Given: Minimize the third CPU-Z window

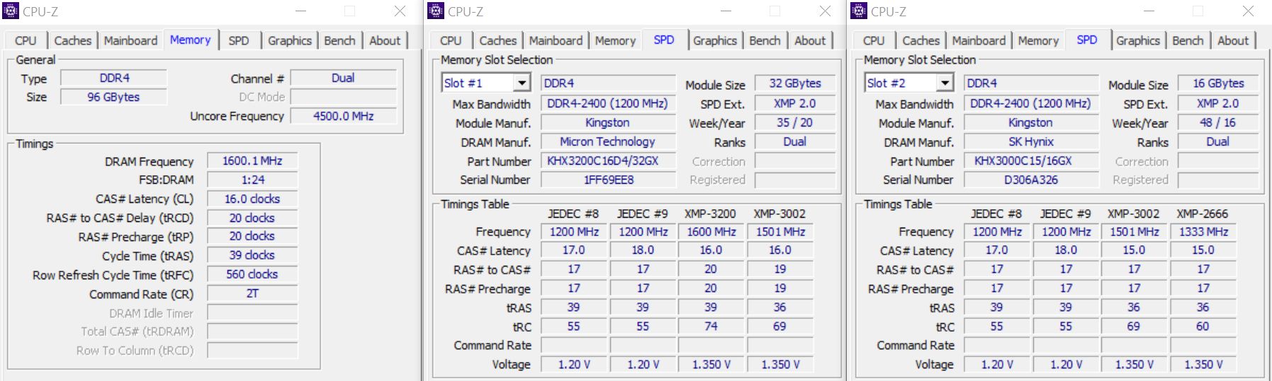Looking at the screenshot, I should (x=1149, y=11).
